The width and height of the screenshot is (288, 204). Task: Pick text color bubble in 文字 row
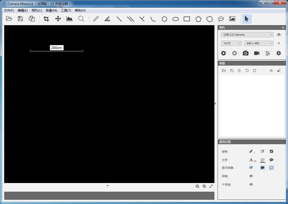click(x=263, y=160)
